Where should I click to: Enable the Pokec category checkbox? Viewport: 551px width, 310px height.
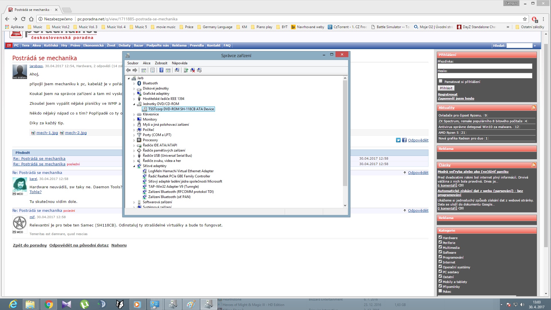pos(440,291)
